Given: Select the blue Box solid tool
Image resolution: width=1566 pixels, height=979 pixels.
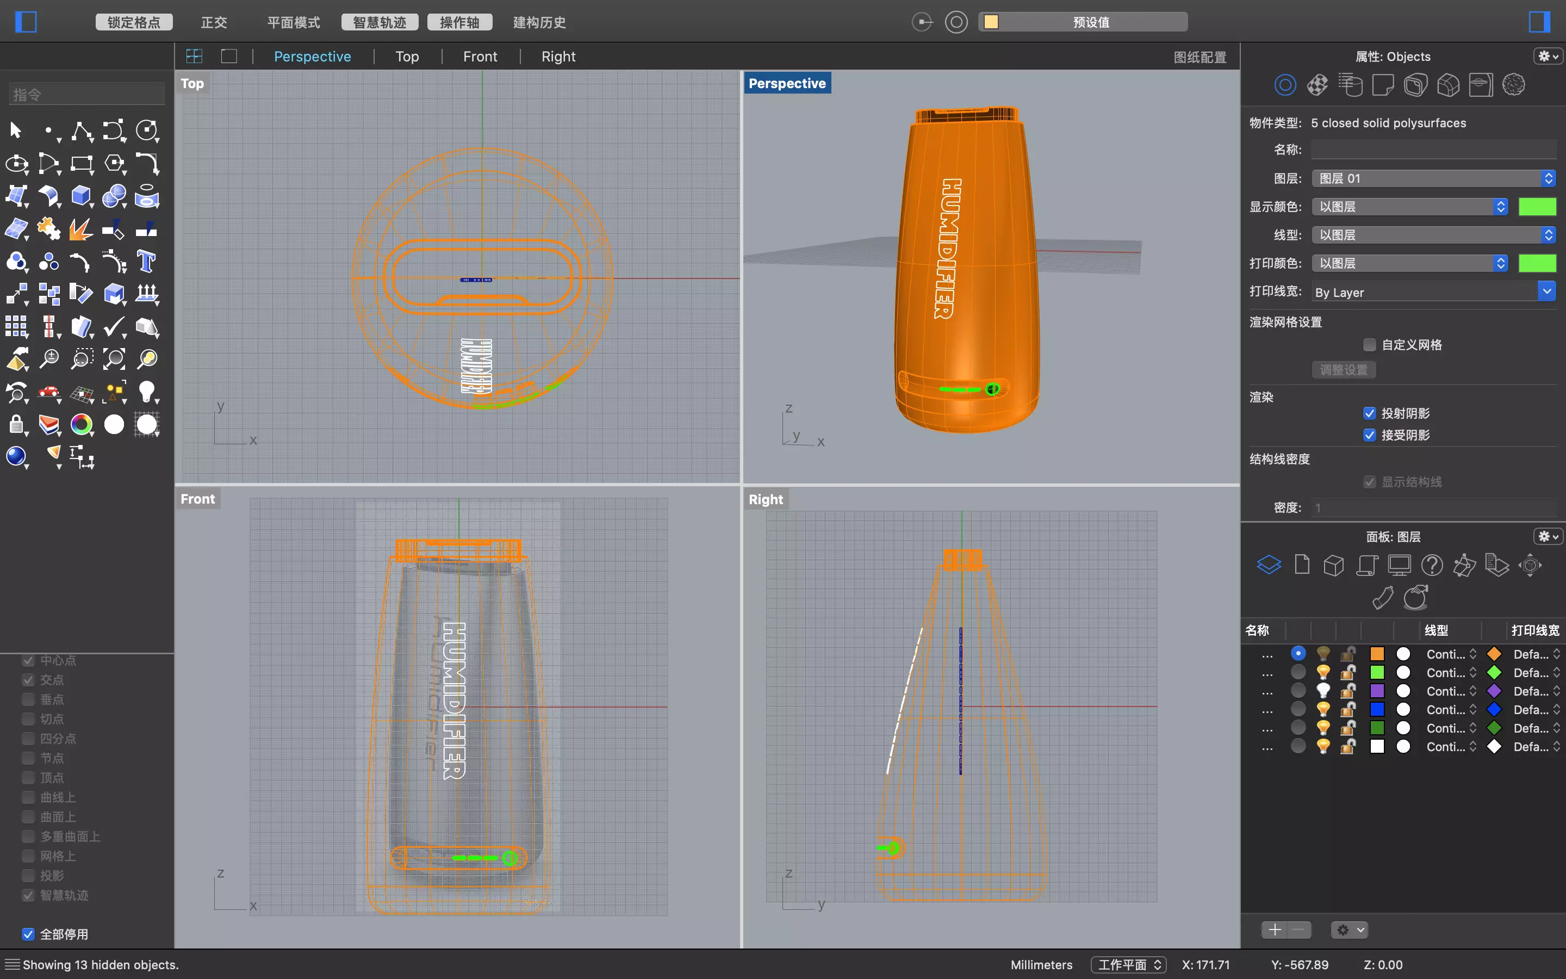Looking at the screenshot, I should pyautogui.click(x=82, y=196).
